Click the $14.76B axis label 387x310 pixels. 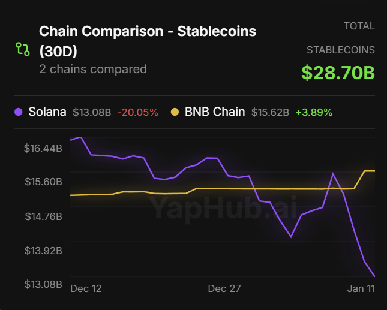43,216
